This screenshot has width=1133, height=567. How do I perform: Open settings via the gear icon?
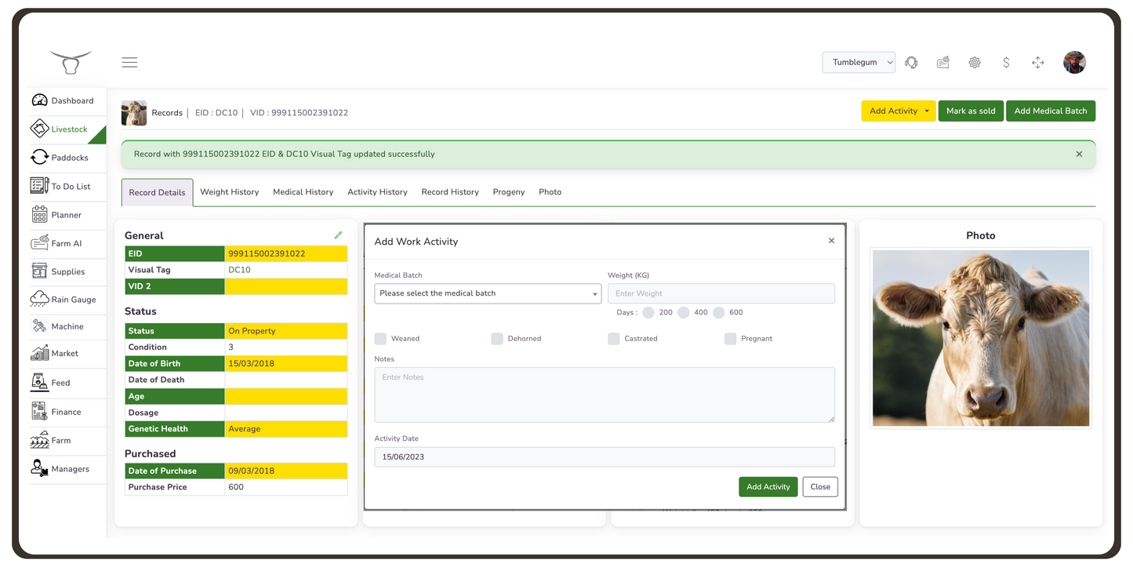tap(975, 62)
